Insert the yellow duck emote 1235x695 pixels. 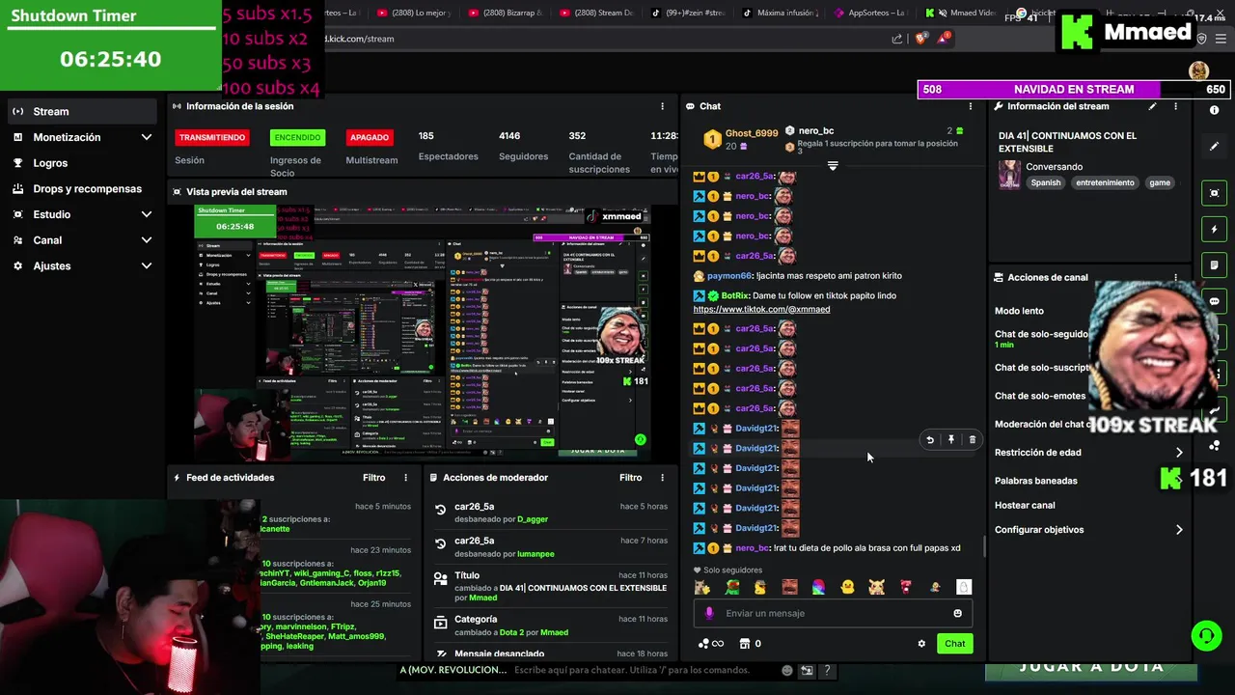click(847, 587)
